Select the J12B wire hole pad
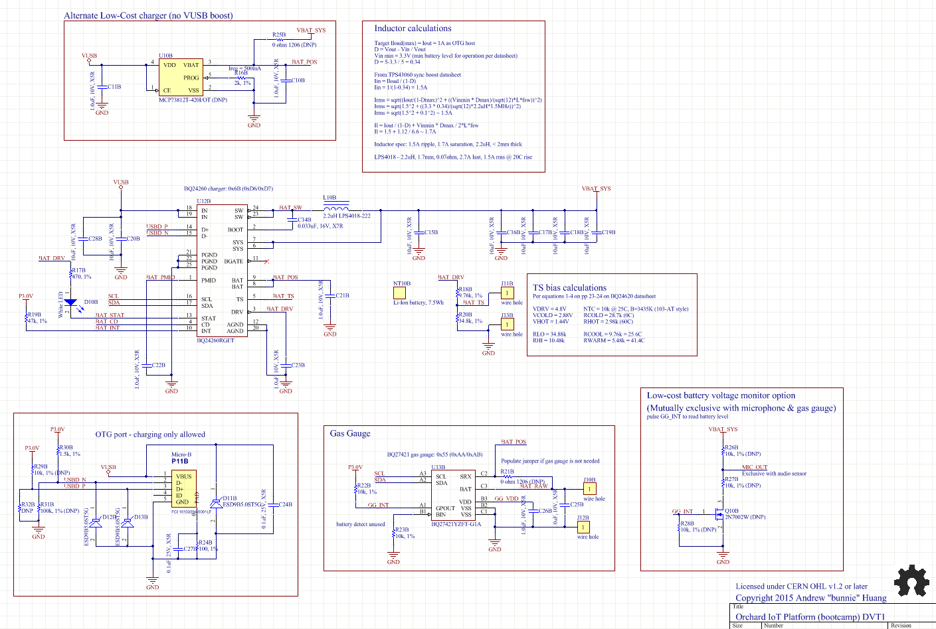The image size is (936, 629). click(x=583, y=527)
